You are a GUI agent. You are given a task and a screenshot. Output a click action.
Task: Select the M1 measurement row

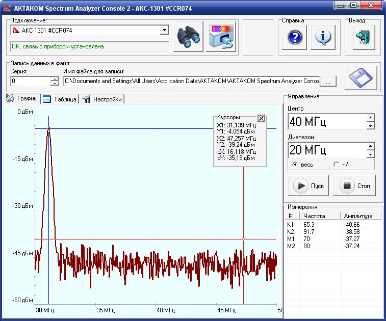pos(333,238)
